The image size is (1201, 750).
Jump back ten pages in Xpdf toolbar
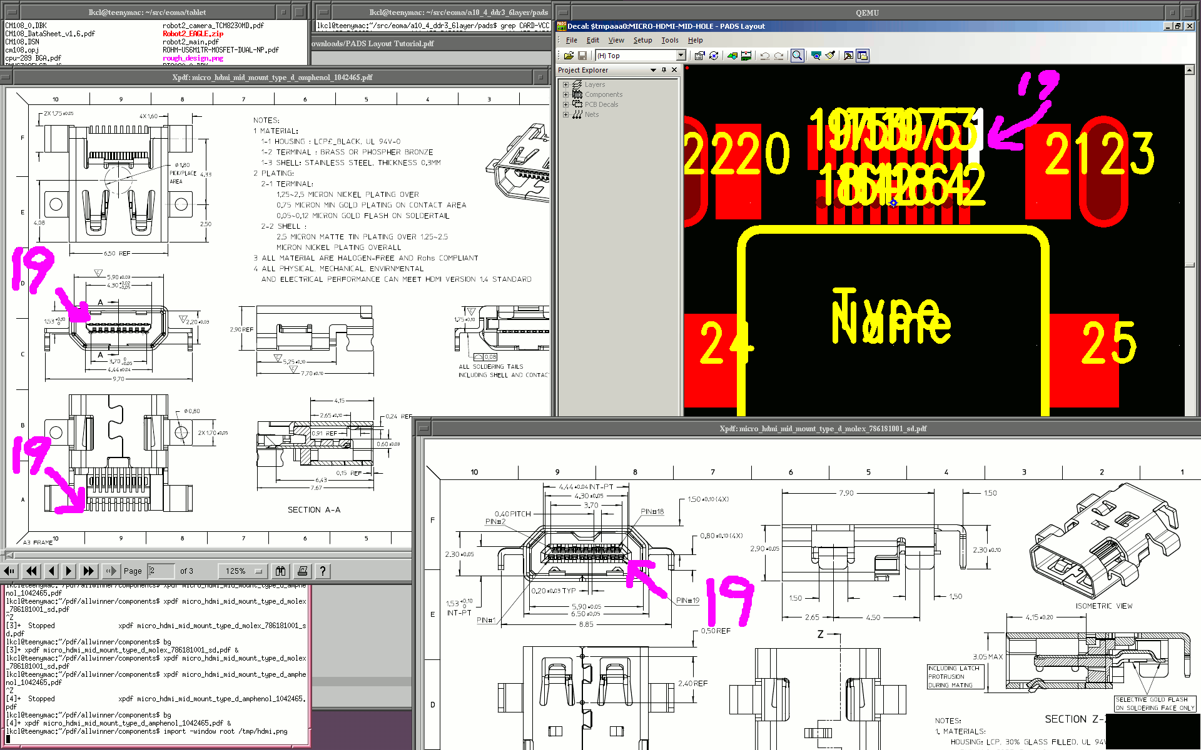[31, 571]
